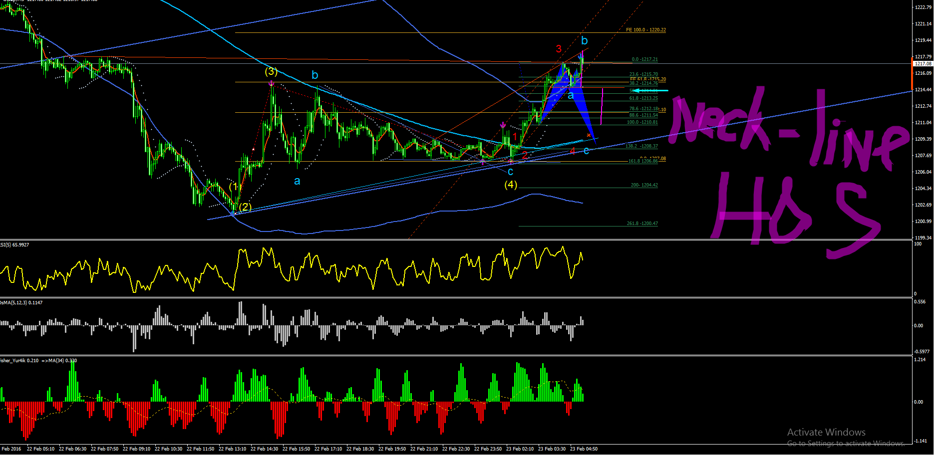Select the small red x marker
Viewport: 934px width, 455px height.
pos(589,135)
